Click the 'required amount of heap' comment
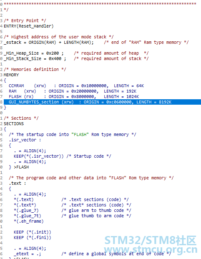This screenshot has width=201, height=259. pos(111,53)
